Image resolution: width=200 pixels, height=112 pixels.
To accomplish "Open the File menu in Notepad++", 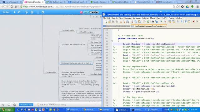I will (104, 18).
